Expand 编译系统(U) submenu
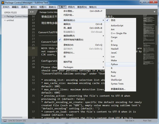The width and height of the screenshot is (159, 124). [x=81, y=20]
